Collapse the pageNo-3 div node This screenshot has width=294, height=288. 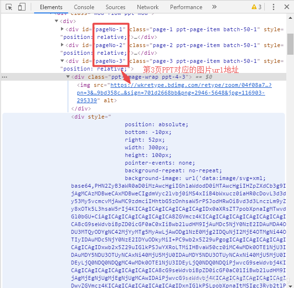[x=62, y=60]
